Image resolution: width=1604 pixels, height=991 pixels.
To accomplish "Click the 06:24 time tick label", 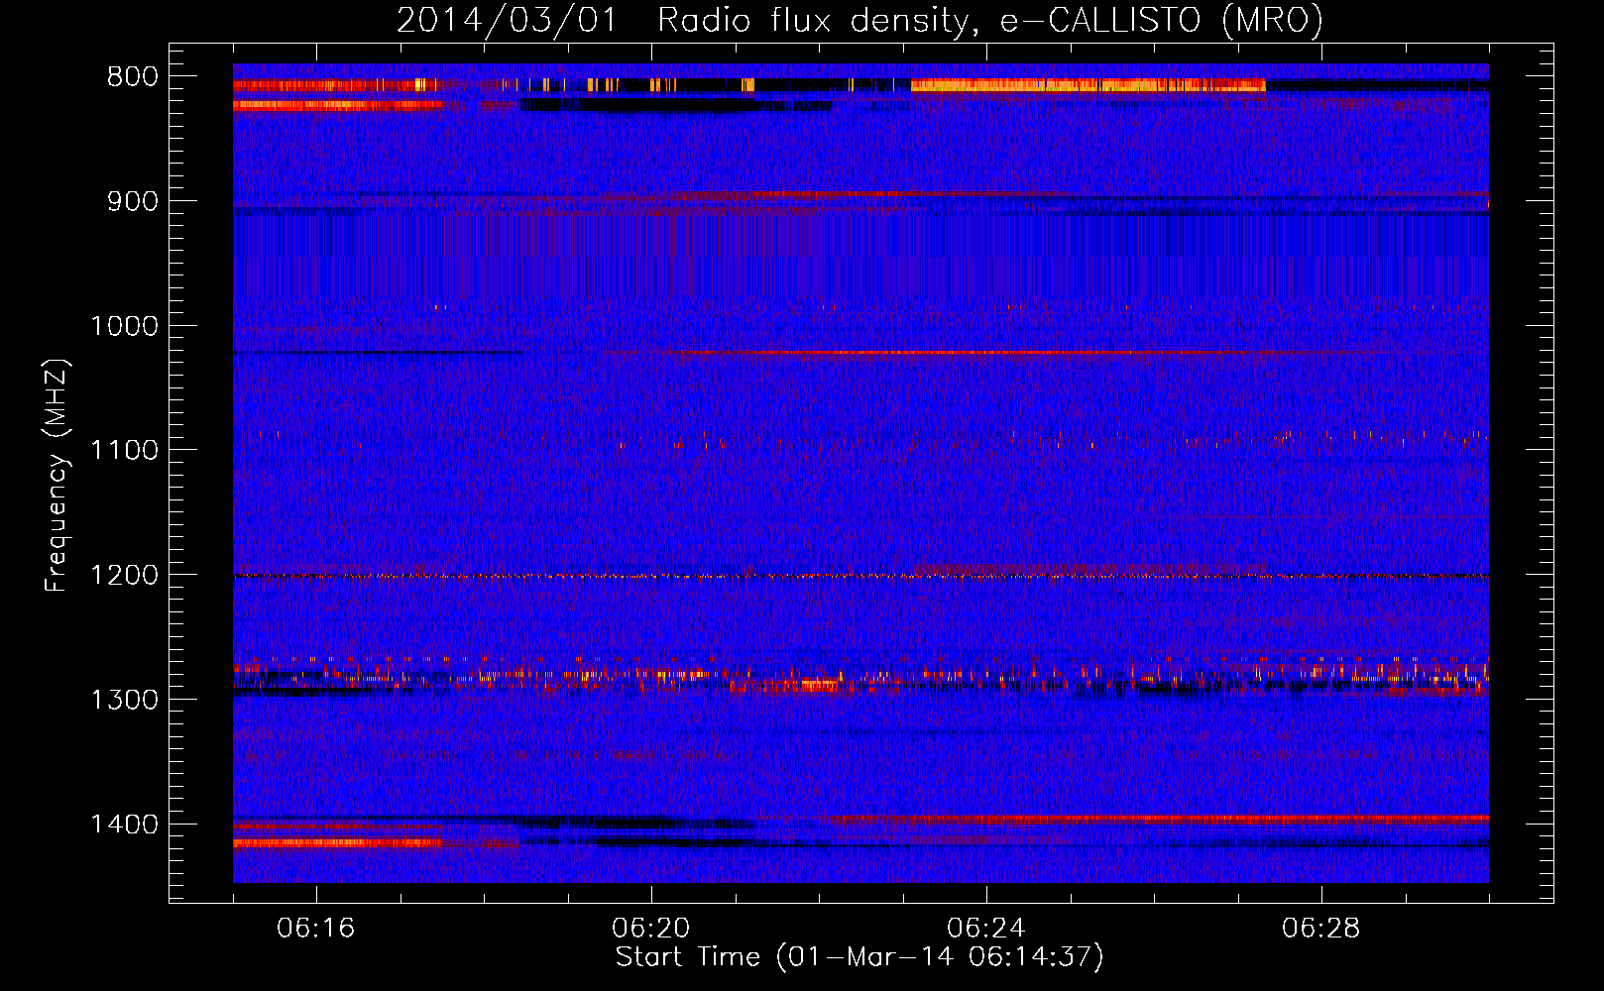I will pos(986,929).
